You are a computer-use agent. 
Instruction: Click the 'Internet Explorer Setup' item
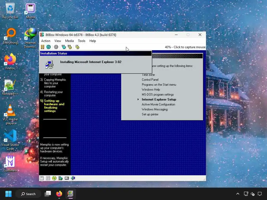pyautogui.click(x=159, y=99)
